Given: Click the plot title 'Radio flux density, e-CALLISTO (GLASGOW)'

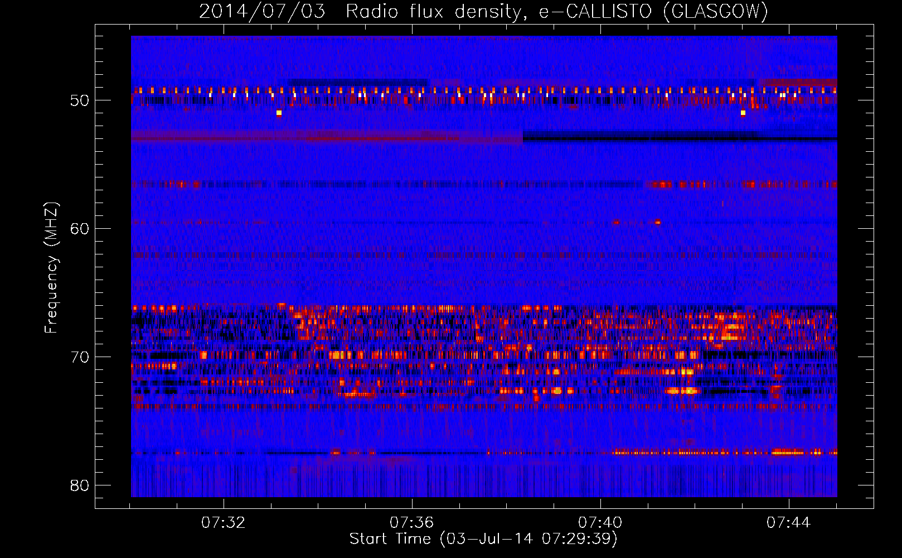Looking at the screenshot, I should tap(557, 11).
